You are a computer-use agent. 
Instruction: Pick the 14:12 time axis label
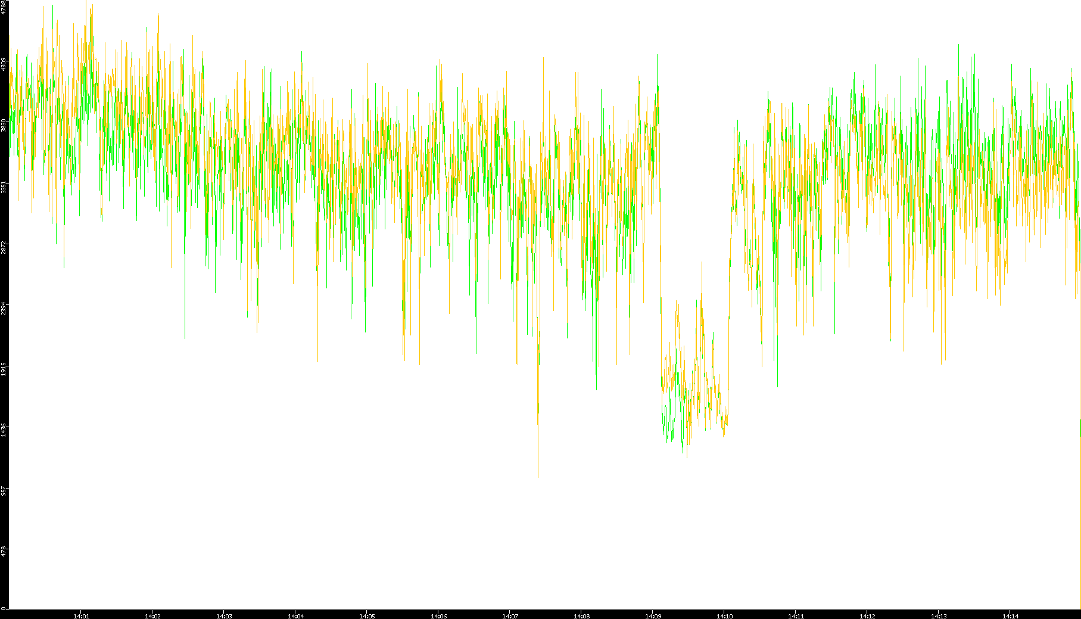click(867, 615)
